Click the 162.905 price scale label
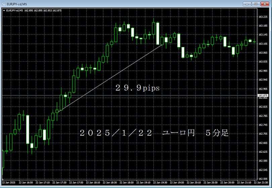 point(263,89)
